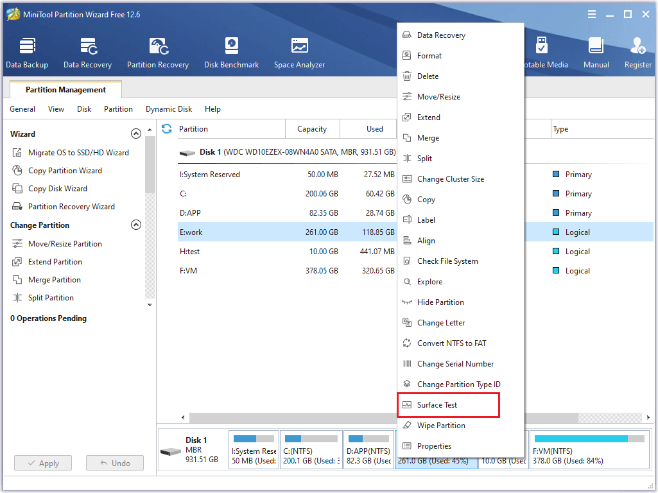658x493 pixels.
Task: Open Properties from the context menu
Action: coord(460,446)
